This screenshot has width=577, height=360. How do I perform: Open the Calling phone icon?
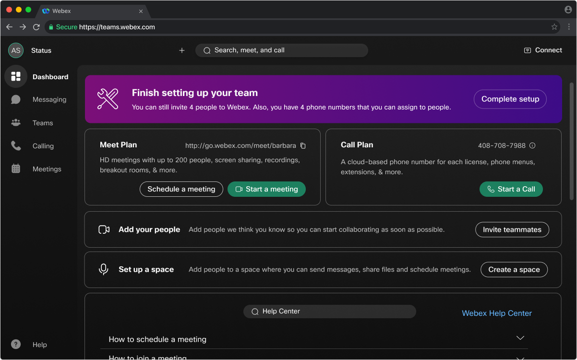(16, 146)
